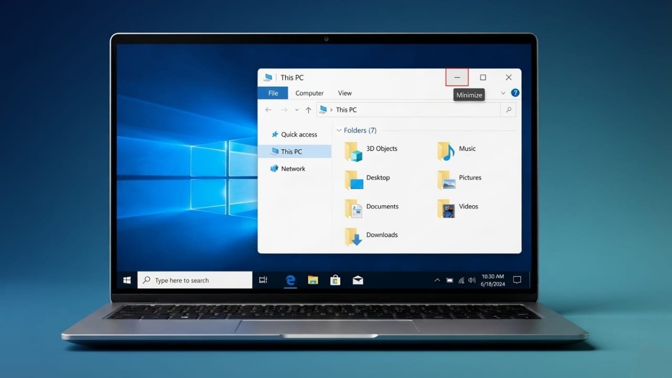Open the recent locations dropdown arrow
The width and height of the screenshot is (672, 378).
click(297, 110)
